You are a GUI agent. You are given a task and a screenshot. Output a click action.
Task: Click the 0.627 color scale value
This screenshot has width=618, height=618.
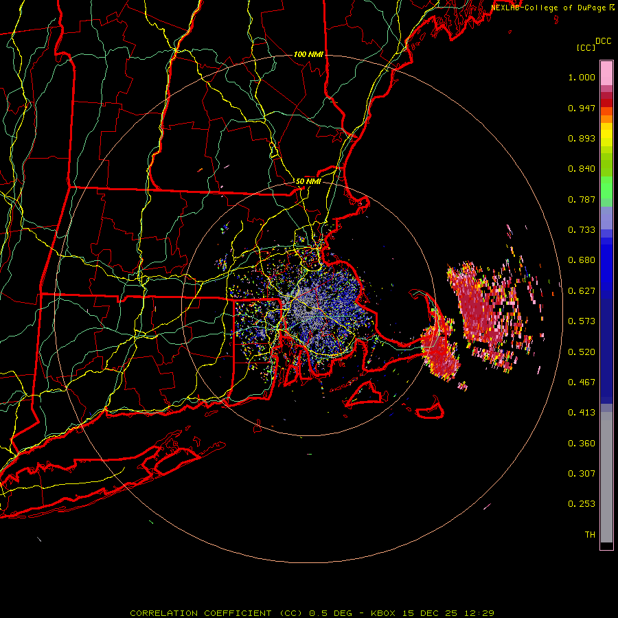coord(582,291)
